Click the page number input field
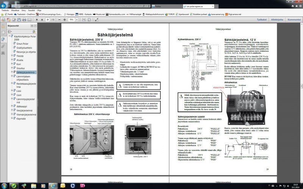The image size is (303, 189). coord(48,19)
